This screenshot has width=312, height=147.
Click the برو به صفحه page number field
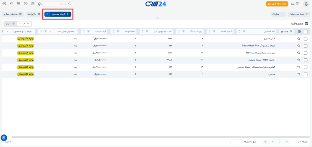click(x=236, y=142)
